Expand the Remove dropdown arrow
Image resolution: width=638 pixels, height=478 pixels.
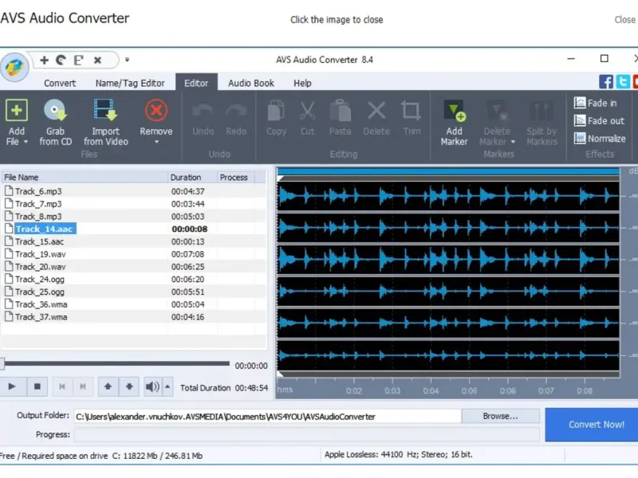[156, 143]
